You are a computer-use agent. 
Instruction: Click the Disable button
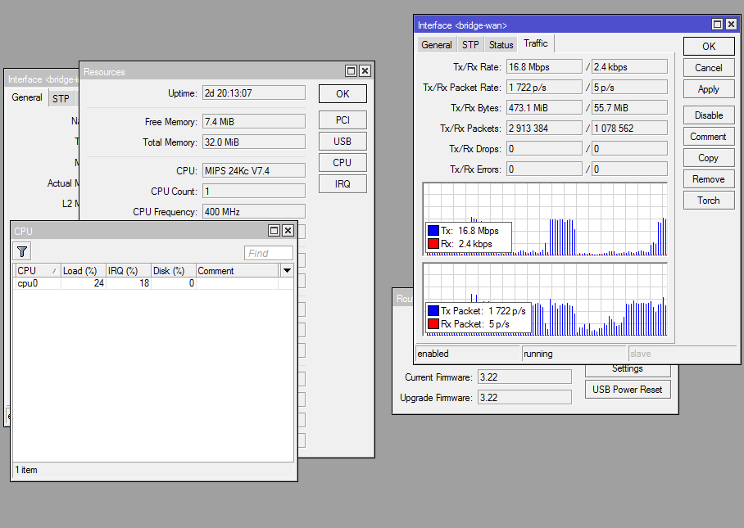(709, 115)
